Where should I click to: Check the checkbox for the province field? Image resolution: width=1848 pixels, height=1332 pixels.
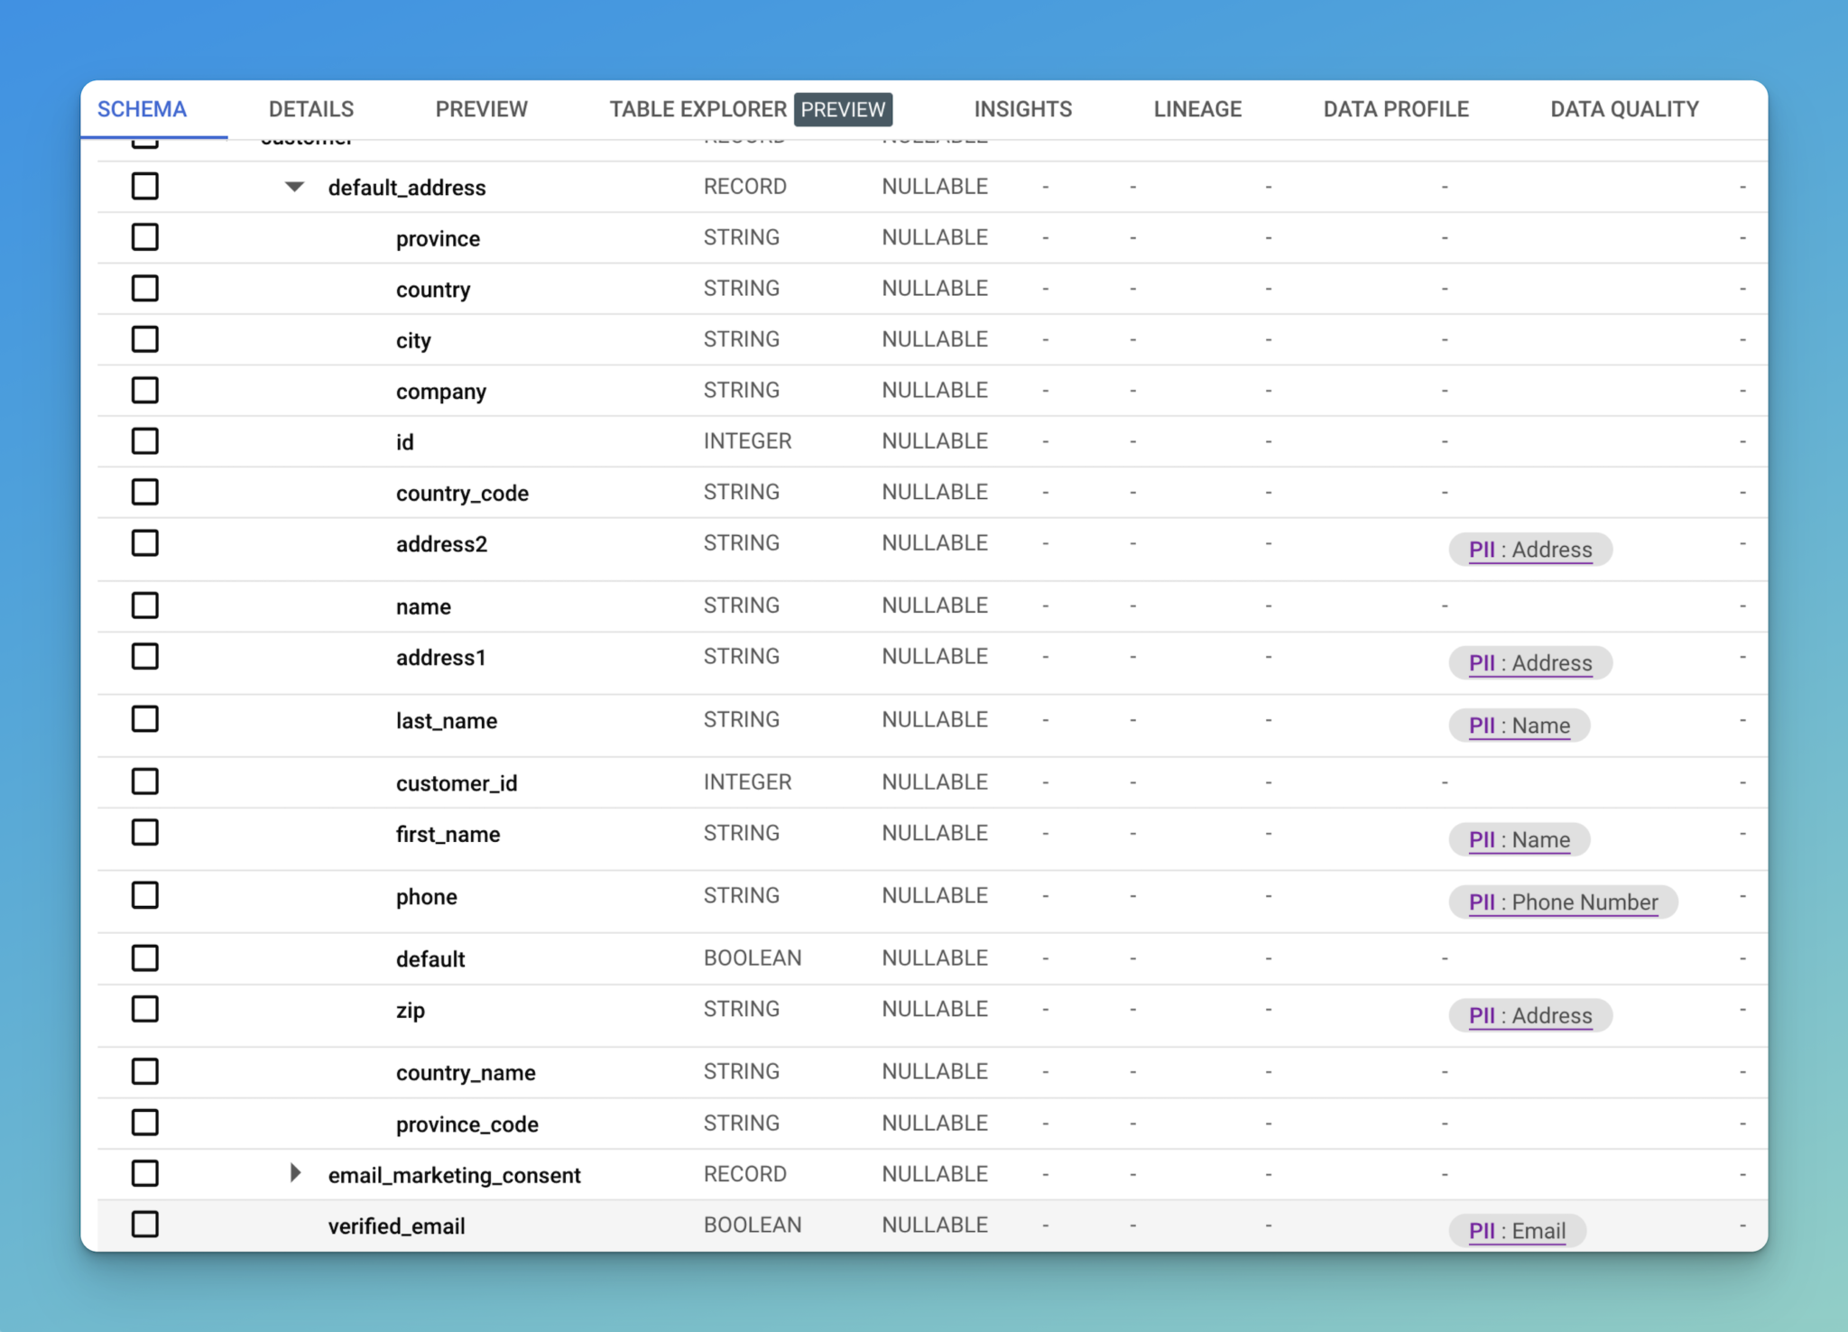click(145, 236)
